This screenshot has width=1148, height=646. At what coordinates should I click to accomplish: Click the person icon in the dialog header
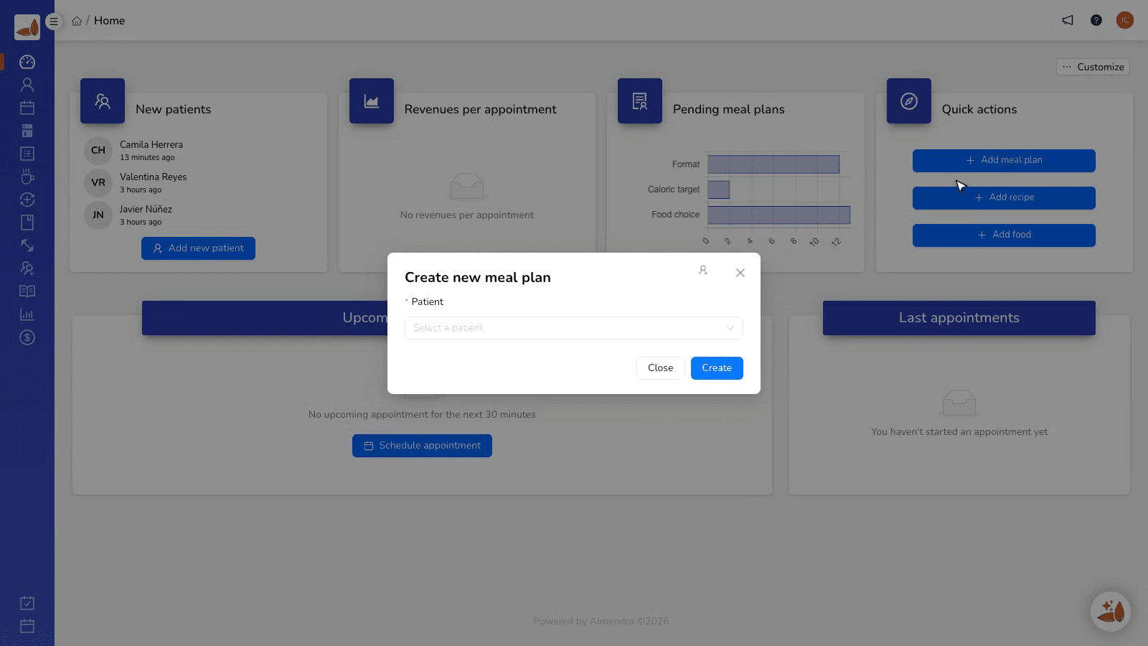coord(703,271)
